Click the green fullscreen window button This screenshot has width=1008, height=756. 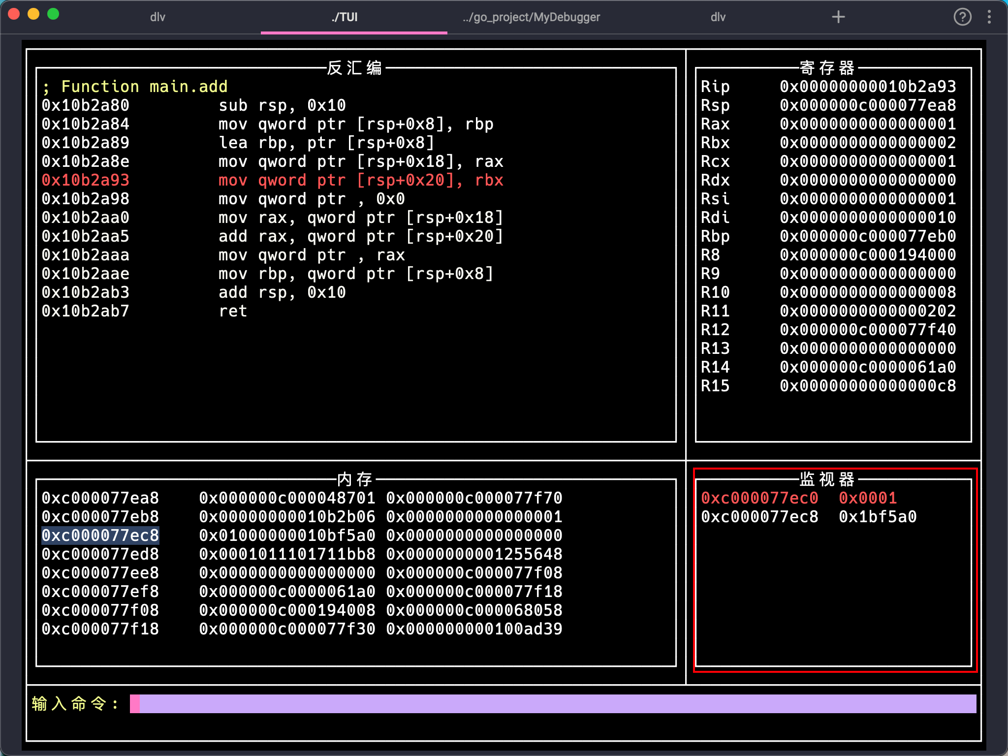(53, 14)
